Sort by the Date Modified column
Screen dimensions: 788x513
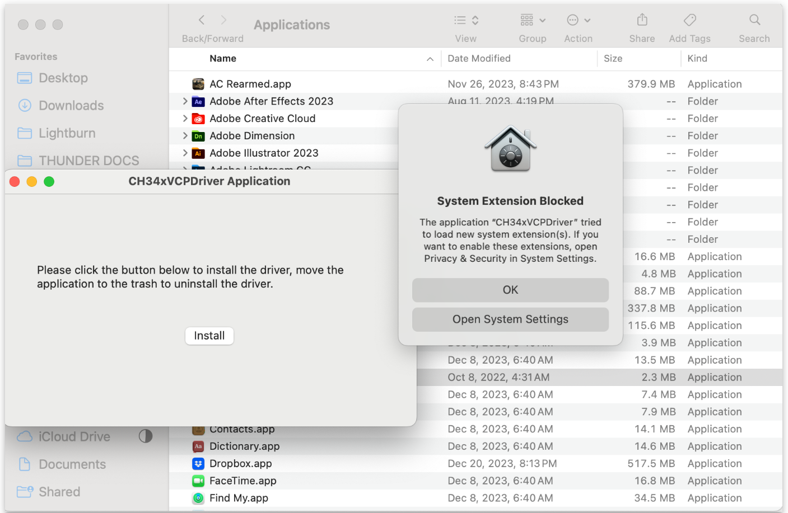pyautogui.click(x=479, y=59)
